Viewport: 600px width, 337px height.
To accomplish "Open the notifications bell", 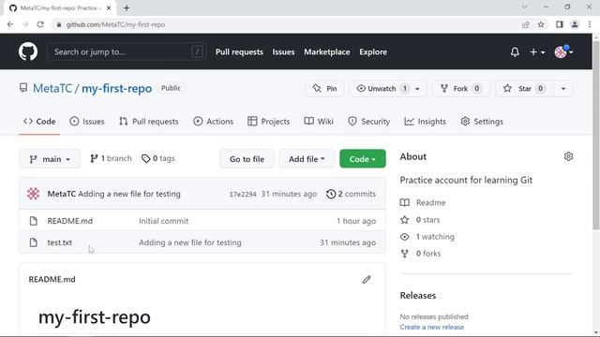I will tap(515, 52).
